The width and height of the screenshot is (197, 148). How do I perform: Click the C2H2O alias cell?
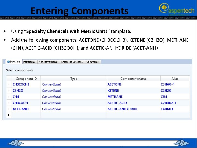click(x=175, y=90)
